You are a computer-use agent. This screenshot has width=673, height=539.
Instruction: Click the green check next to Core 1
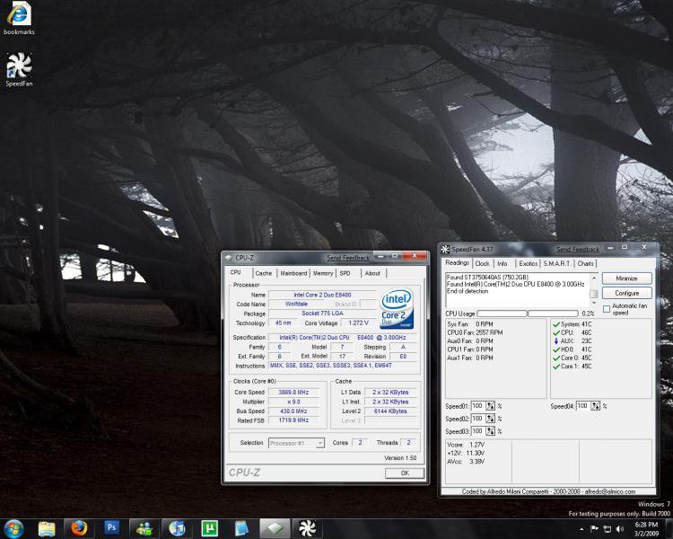tap(555, 367)
